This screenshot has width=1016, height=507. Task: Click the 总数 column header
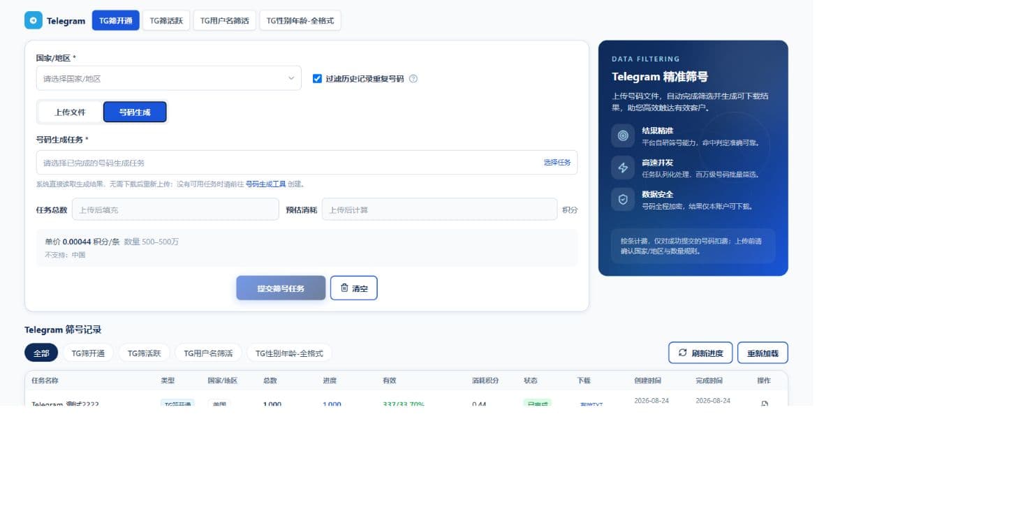click(x=270, y=381)
